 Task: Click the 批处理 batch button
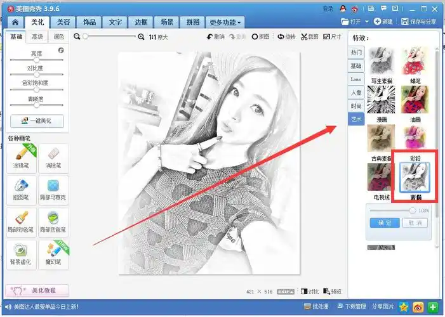click(x=316, y=306)
